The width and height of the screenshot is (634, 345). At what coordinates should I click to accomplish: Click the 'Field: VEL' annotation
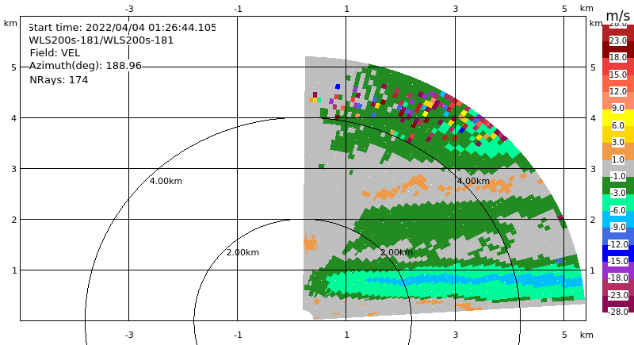tap(55, 53)
